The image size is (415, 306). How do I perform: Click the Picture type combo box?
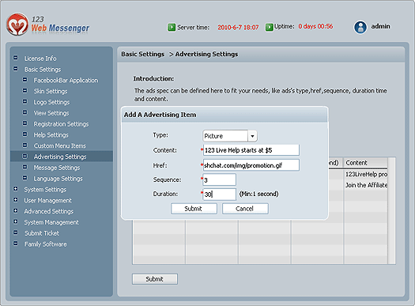[230, 136]
